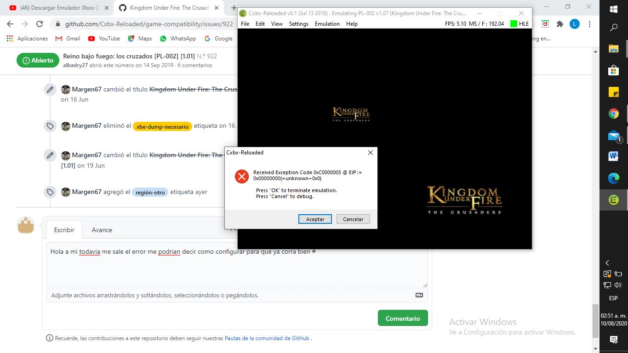Click the green Abierto issue status badge
This screenshot has width=628, height=353.
pyautogui.click(x=38, y=60)
